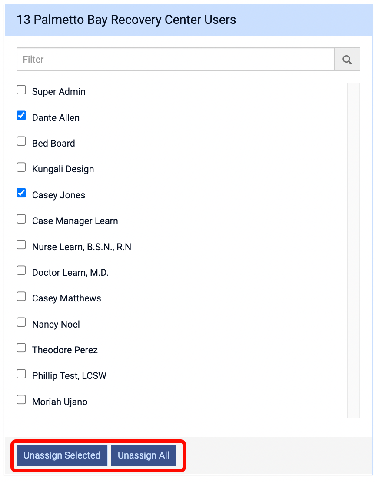The height and width of the screenshot is (482, 379).
Task: Enable the Case Manager Learn checkbox
Action: pos(21,219)
